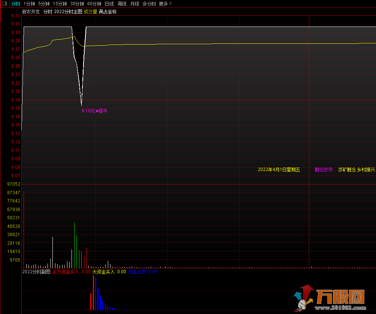This screenshot has width=376, height=314.
Task: Click the red 主力资金买入 indicator label
Action: coord(66,272)
